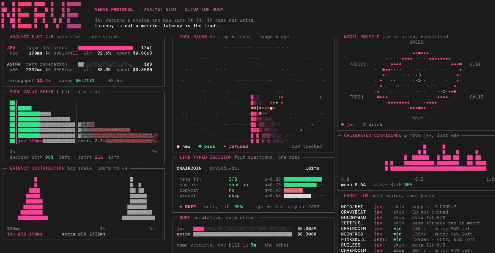495x253 pixels.
Task: Click the SPEED axis label on the radar chart
Action: tap(416, 42)
